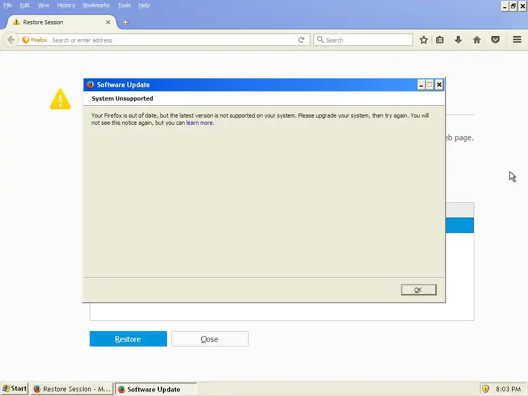This screenshot has height=396, width=528.
Task: Click the 8:03 PM system clock
Action: 508,389
